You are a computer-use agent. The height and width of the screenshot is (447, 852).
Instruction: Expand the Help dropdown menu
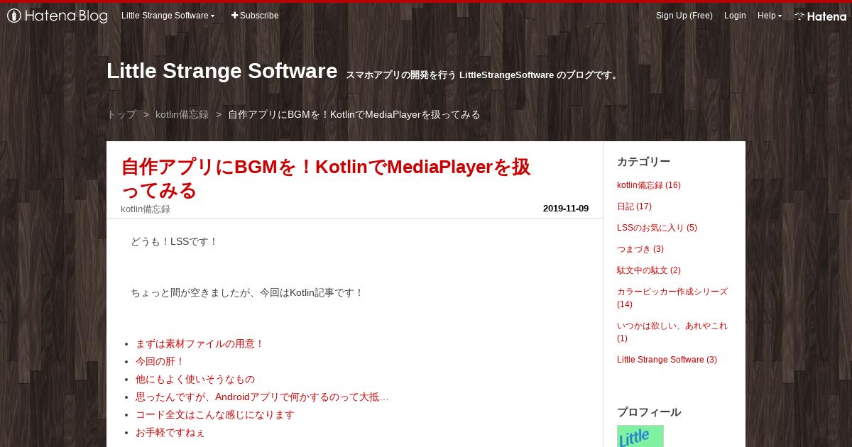click(770, 16)
